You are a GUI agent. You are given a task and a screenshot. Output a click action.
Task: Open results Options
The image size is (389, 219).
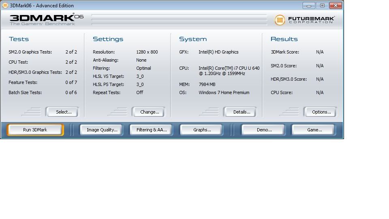point(321,112)
